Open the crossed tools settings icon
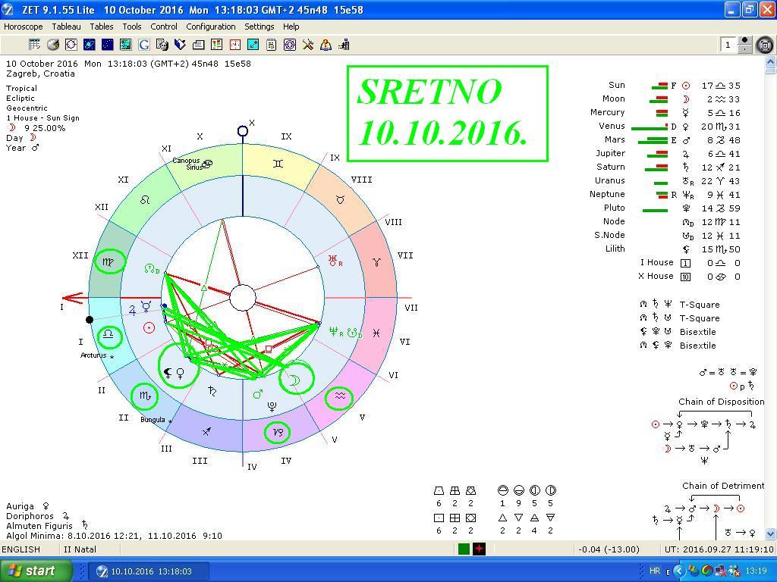 (307, 45)
